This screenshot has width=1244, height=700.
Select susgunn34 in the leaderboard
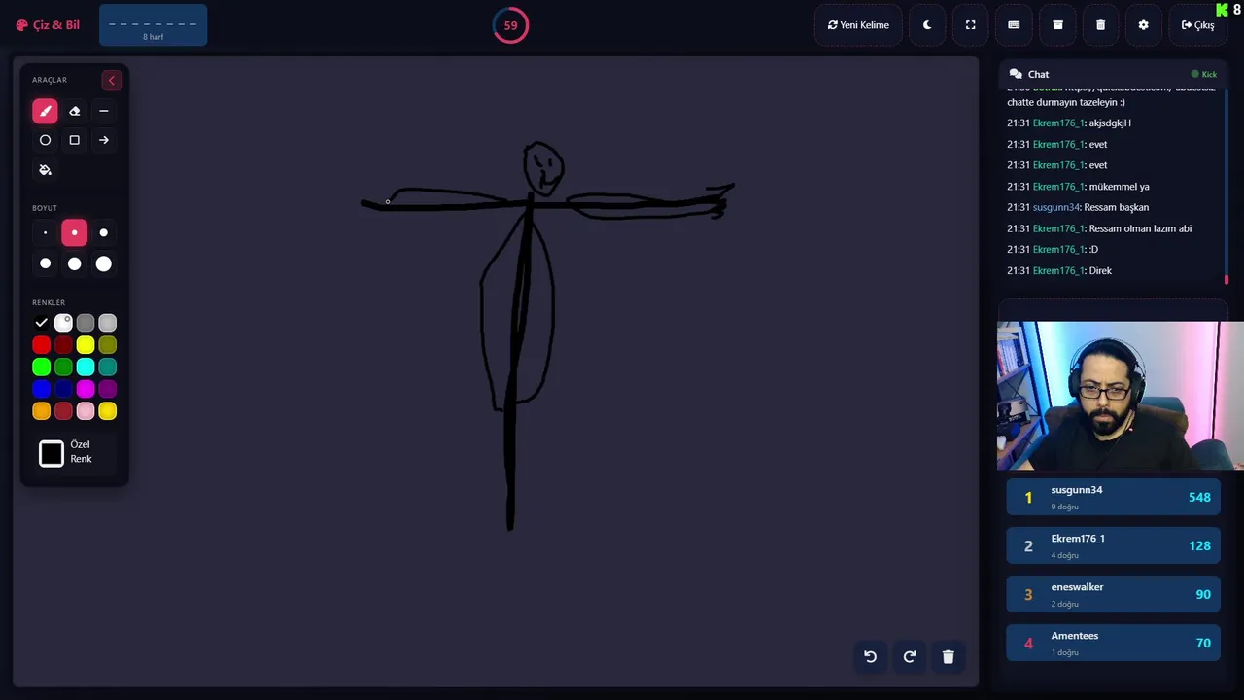coord(1113,497)
